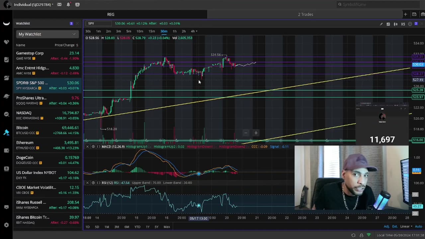Zoom in the chart with plus
The height and width of the screenshot is (239, 425).
pos(256,133)
